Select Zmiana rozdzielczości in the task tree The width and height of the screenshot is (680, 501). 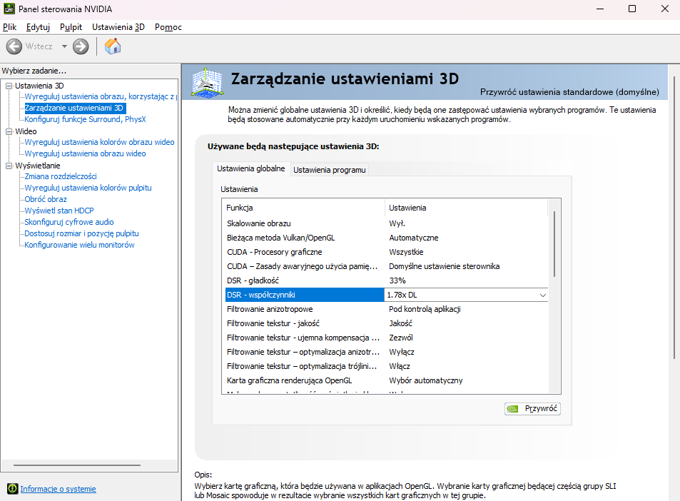point(61,176)
